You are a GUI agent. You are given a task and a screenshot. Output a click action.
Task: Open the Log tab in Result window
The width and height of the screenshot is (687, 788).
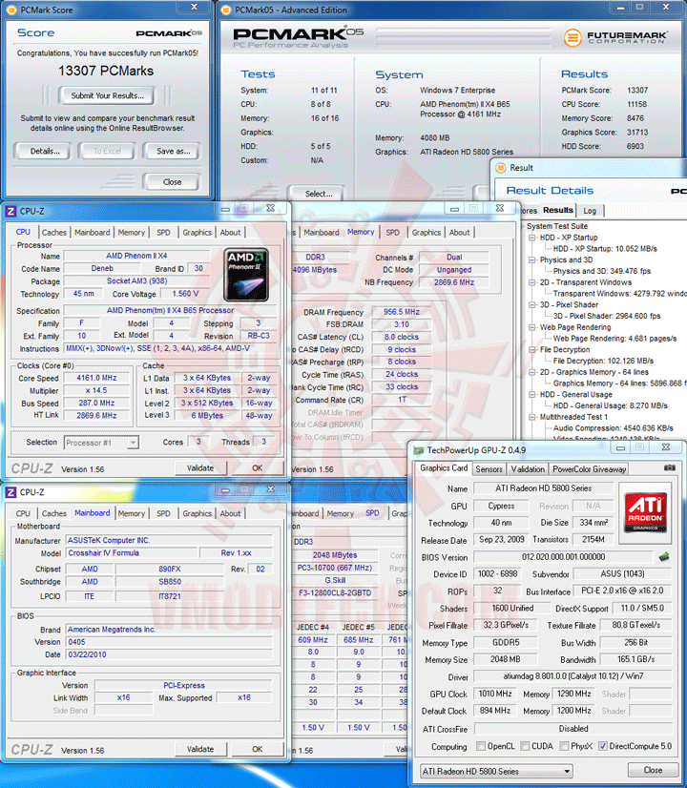pos(590,211)
